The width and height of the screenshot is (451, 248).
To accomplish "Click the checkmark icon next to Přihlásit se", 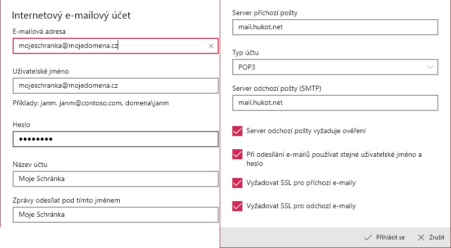I will [369, 237].
